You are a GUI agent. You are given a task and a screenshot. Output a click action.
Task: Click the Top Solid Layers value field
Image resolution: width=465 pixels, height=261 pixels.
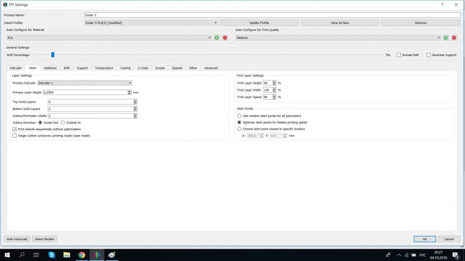90,101
